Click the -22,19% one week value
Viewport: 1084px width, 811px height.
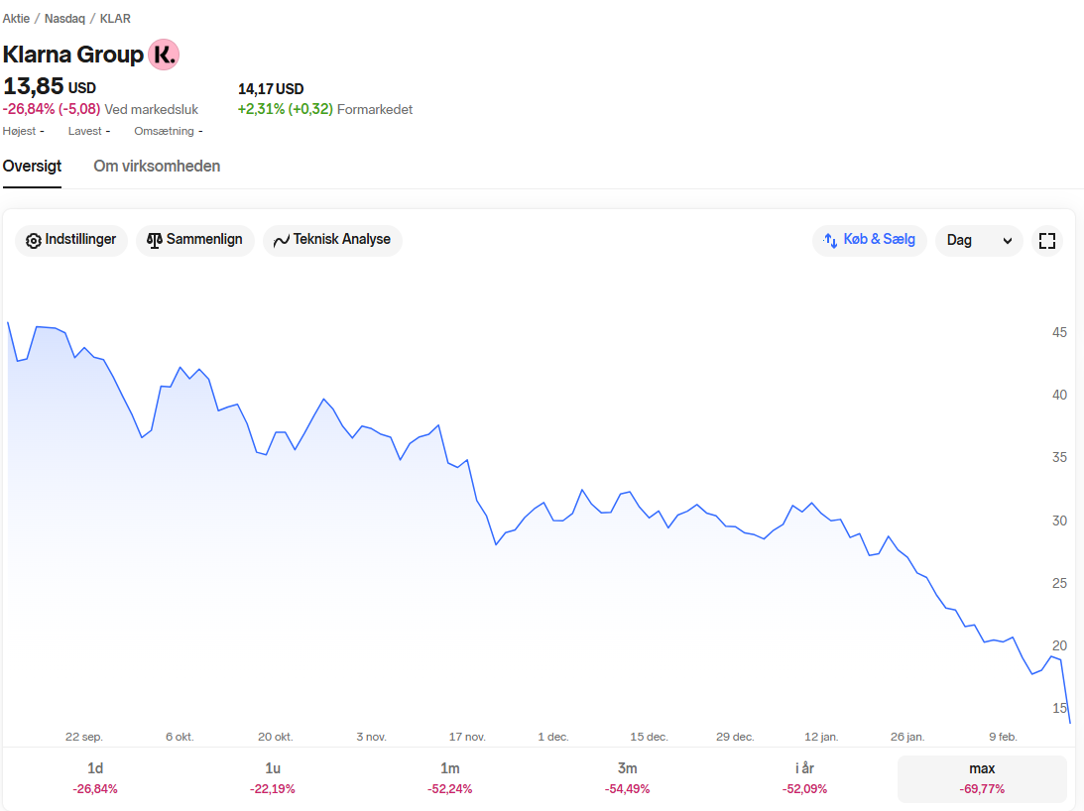click(x=273, y=789)
